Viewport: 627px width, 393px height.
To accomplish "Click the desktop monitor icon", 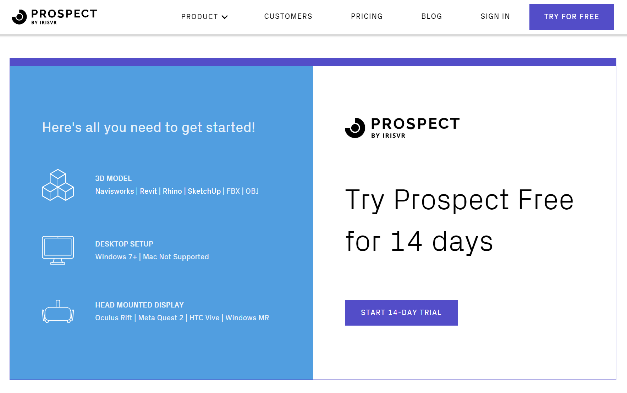I will coord(58,250).
